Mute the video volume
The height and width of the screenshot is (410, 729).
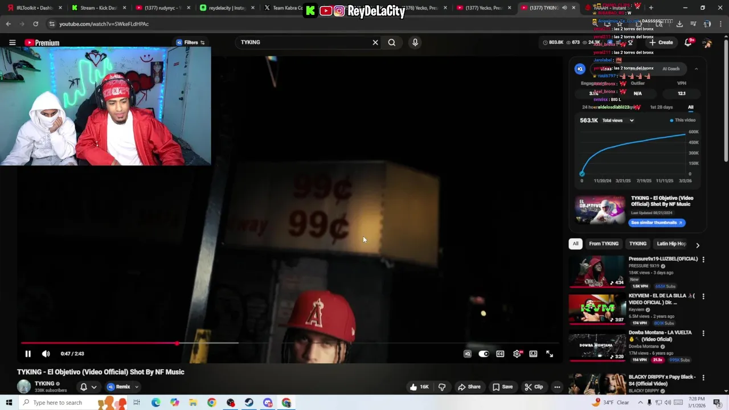point(46,354)
